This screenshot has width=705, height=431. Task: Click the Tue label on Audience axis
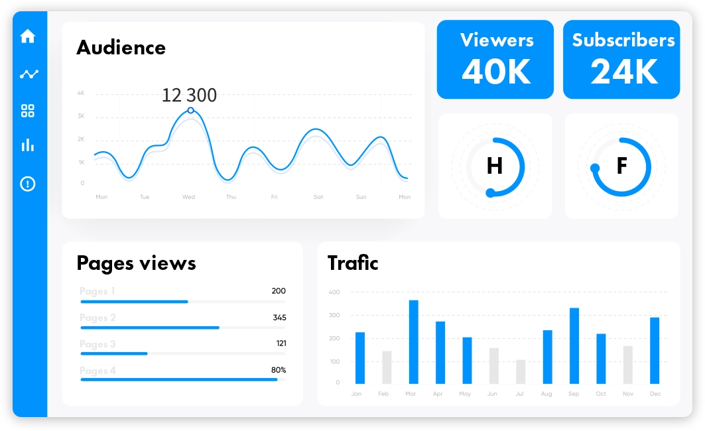coord(145,197)
